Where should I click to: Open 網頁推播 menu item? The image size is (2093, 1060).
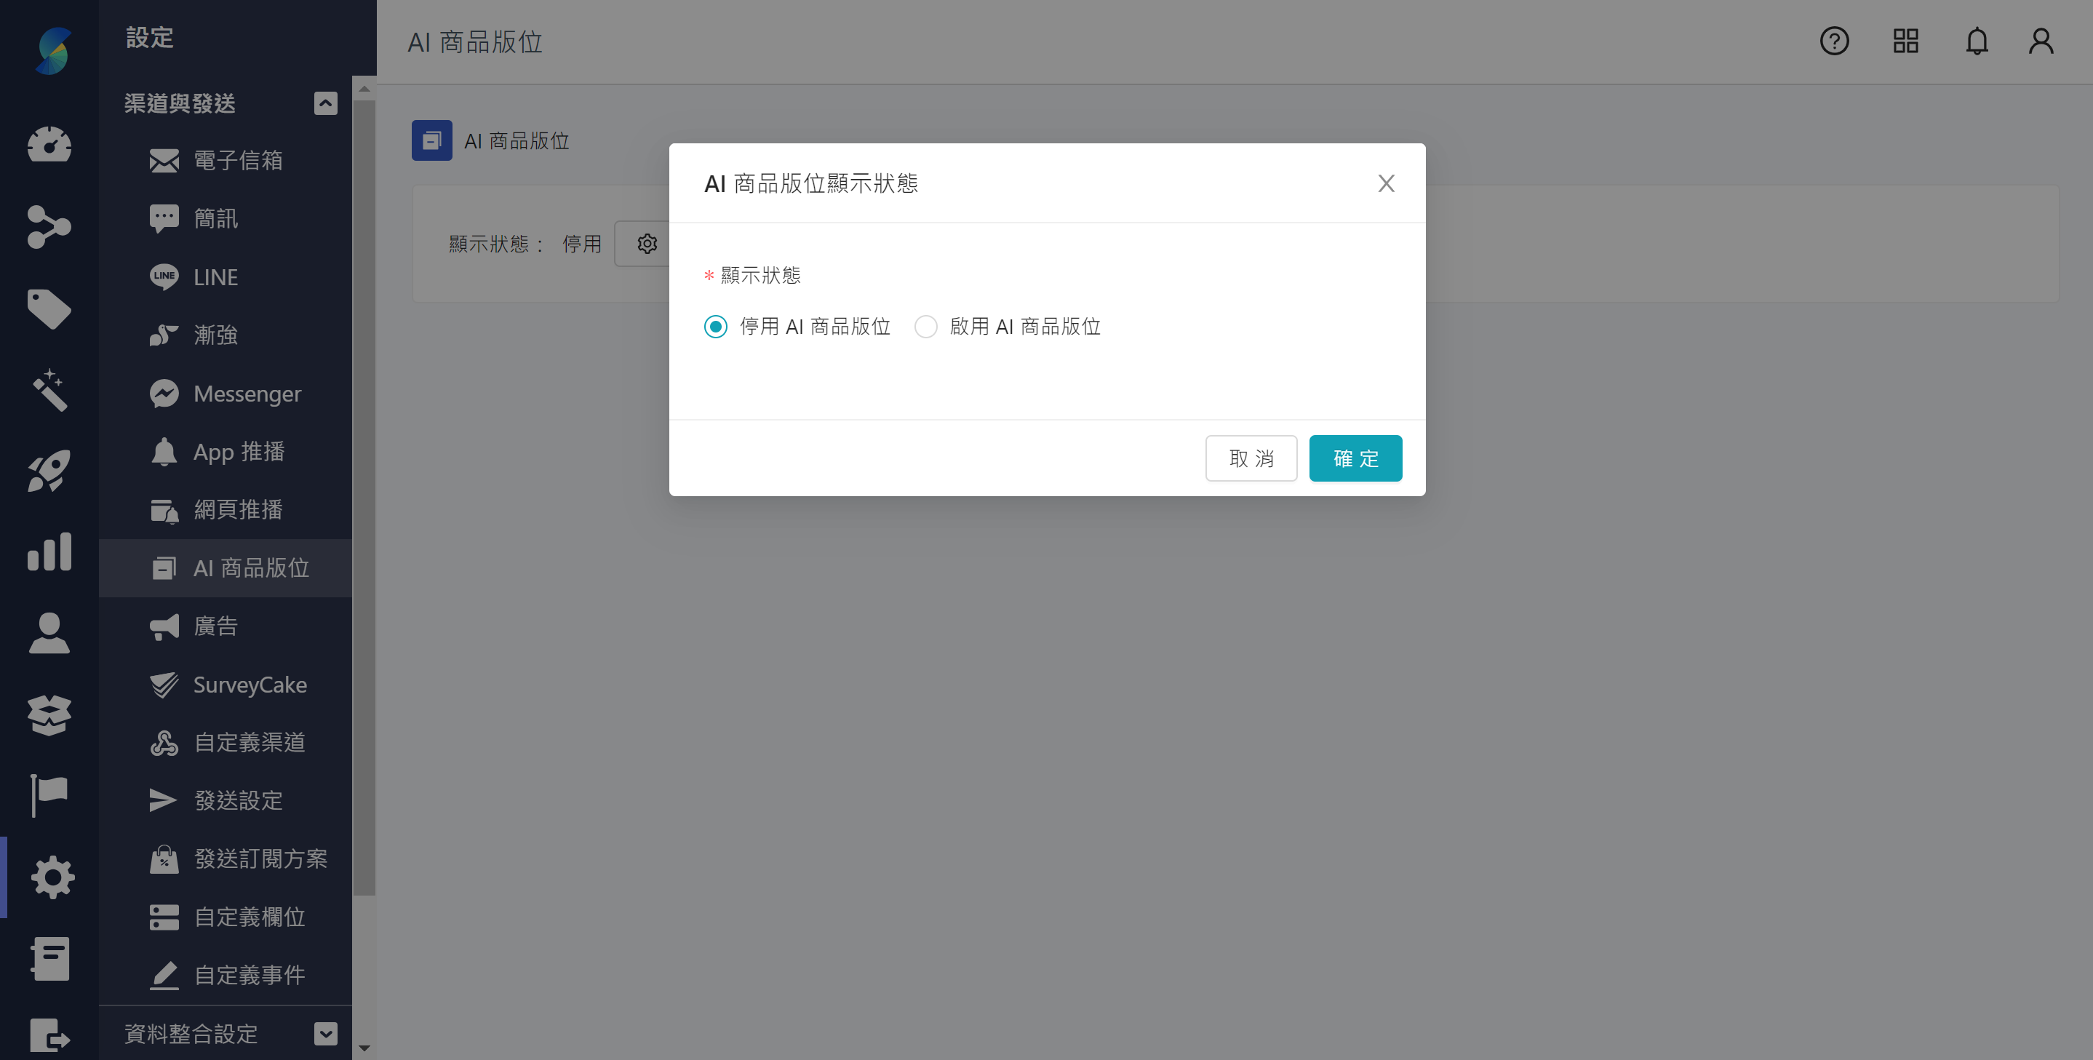click(226, 509)
